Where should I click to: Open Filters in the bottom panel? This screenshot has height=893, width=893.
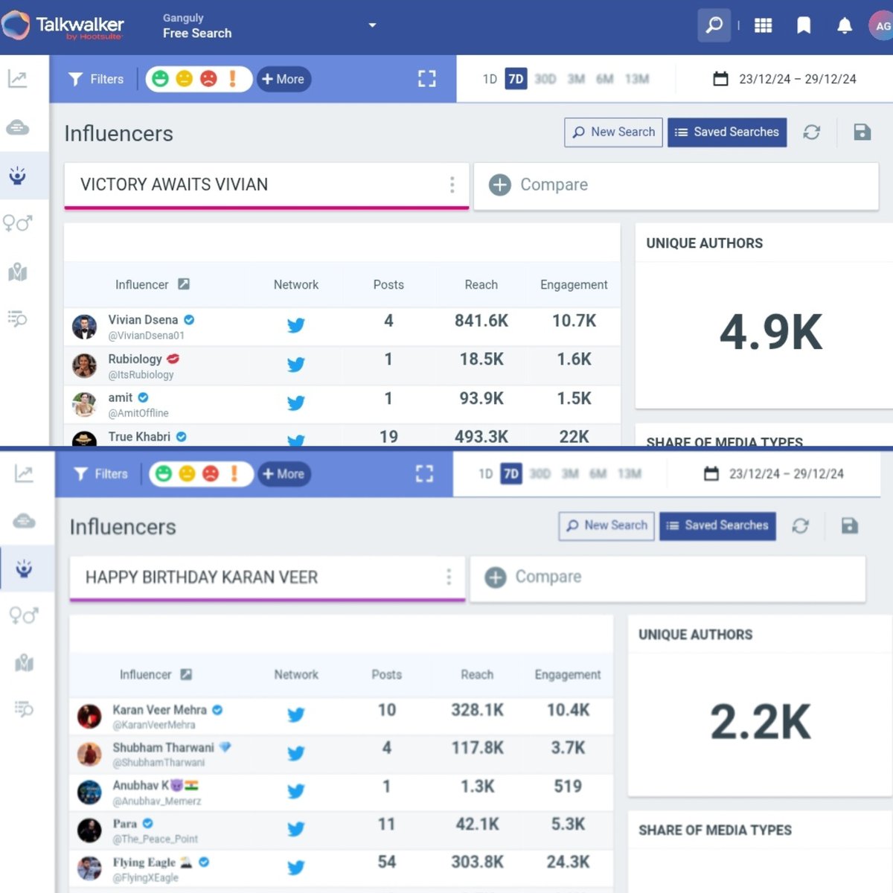tap(101, 474)
